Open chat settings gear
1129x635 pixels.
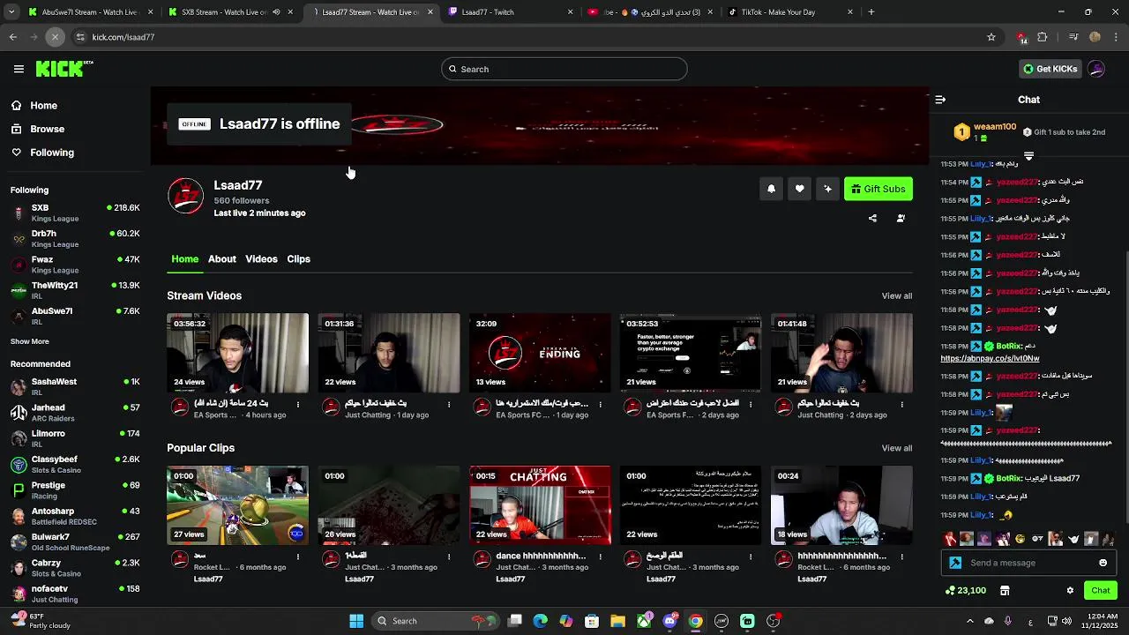(1070, 591)
